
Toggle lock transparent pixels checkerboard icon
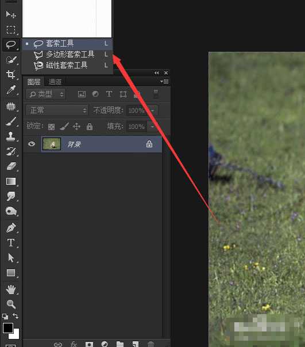52,127
